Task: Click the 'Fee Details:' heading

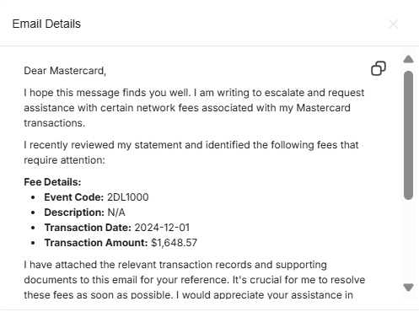Action: coord(52,182)
